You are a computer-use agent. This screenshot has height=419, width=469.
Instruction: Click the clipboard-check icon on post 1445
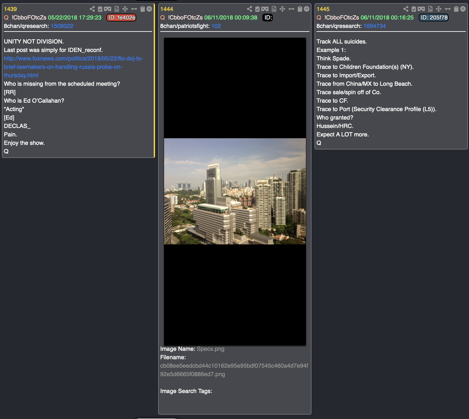click(414, 9)
